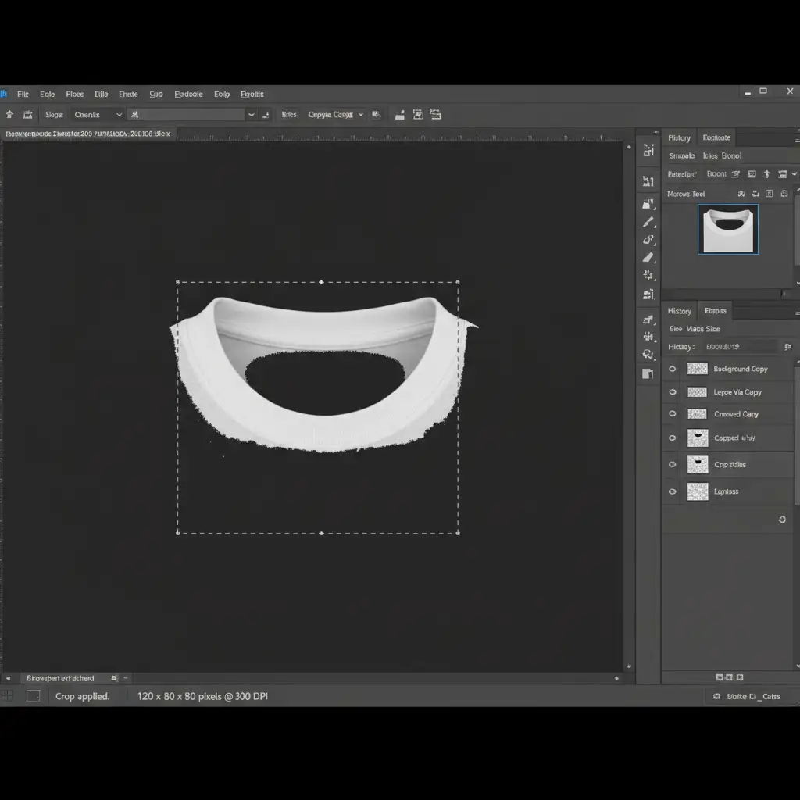This screenshot has height=800, width=800.
Task: Click the small circular icon below the layer list
Action: click(x=782, y=520)
